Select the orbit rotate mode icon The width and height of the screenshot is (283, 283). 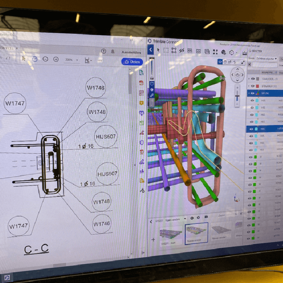tap(220, 62)
